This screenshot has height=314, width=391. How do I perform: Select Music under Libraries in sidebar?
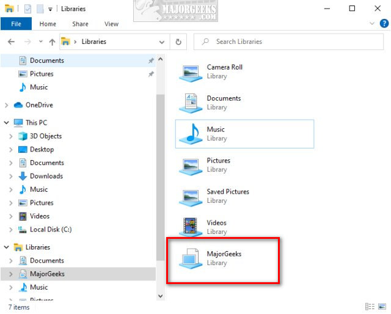78,287
